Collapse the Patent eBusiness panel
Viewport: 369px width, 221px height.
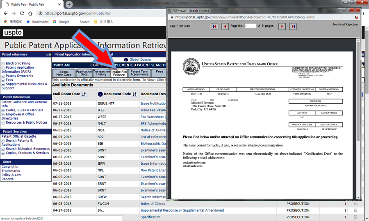(47, 55)
